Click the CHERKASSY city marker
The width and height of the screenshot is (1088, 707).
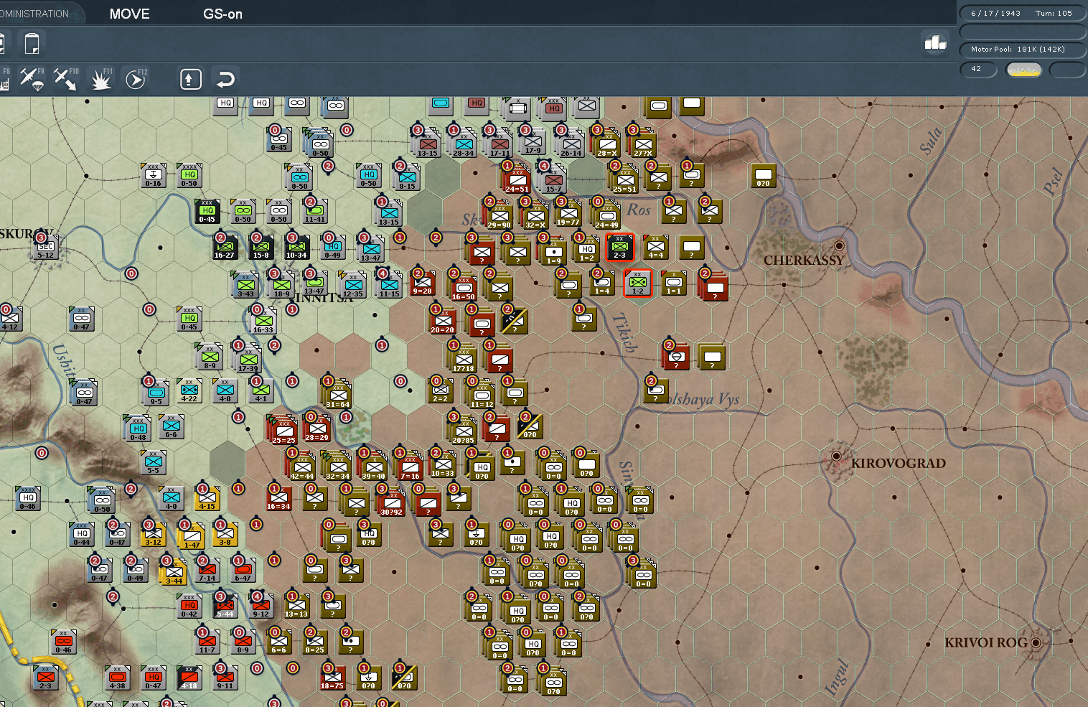[x=838, y=246]
